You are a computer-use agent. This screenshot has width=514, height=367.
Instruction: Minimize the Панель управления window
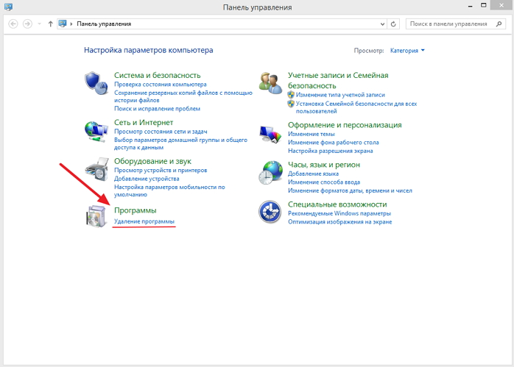pyautogui.click(x=471, y=6)
